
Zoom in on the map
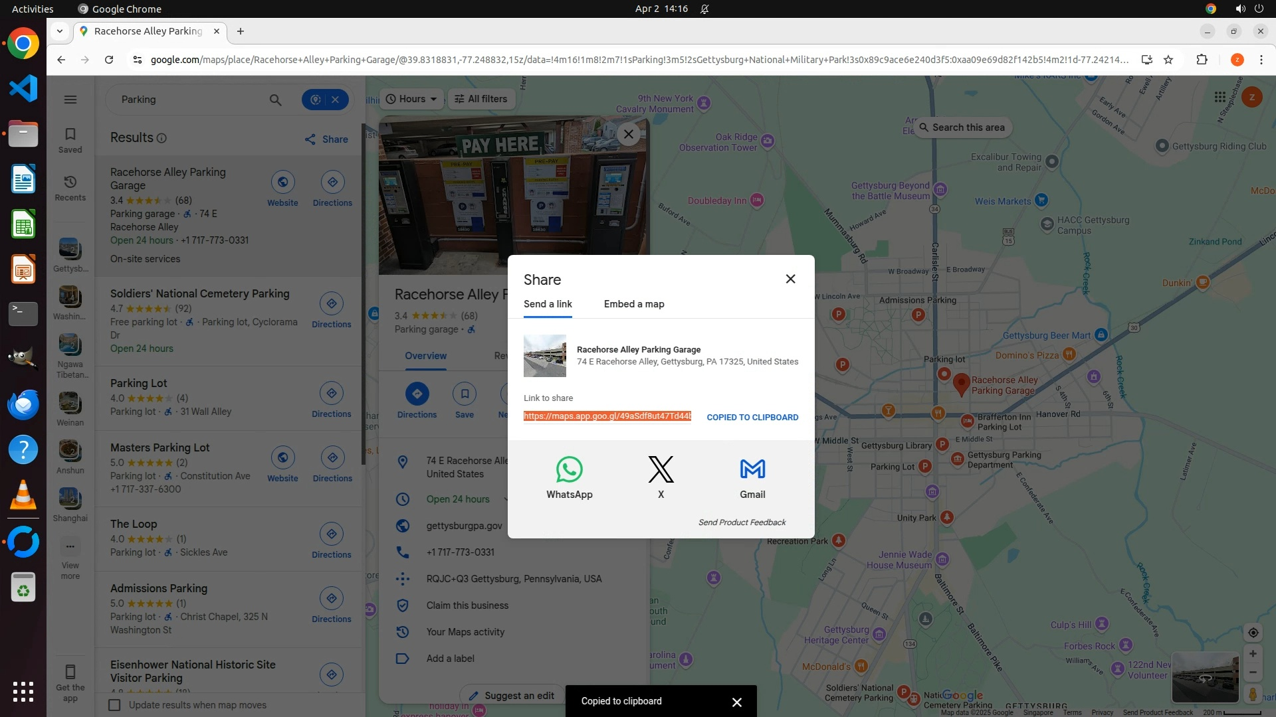(1253, 654)
